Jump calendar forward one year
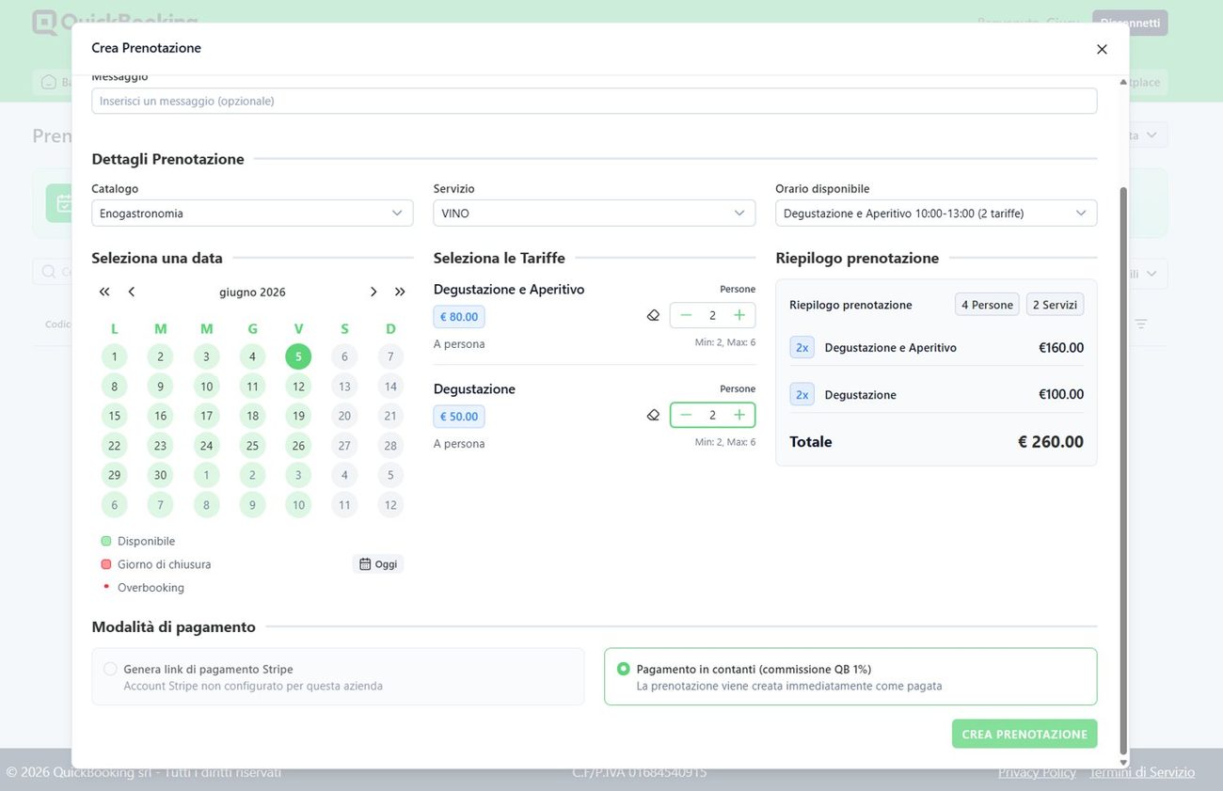The width and height of the screenshot is (1223, 791). [400, 292]
